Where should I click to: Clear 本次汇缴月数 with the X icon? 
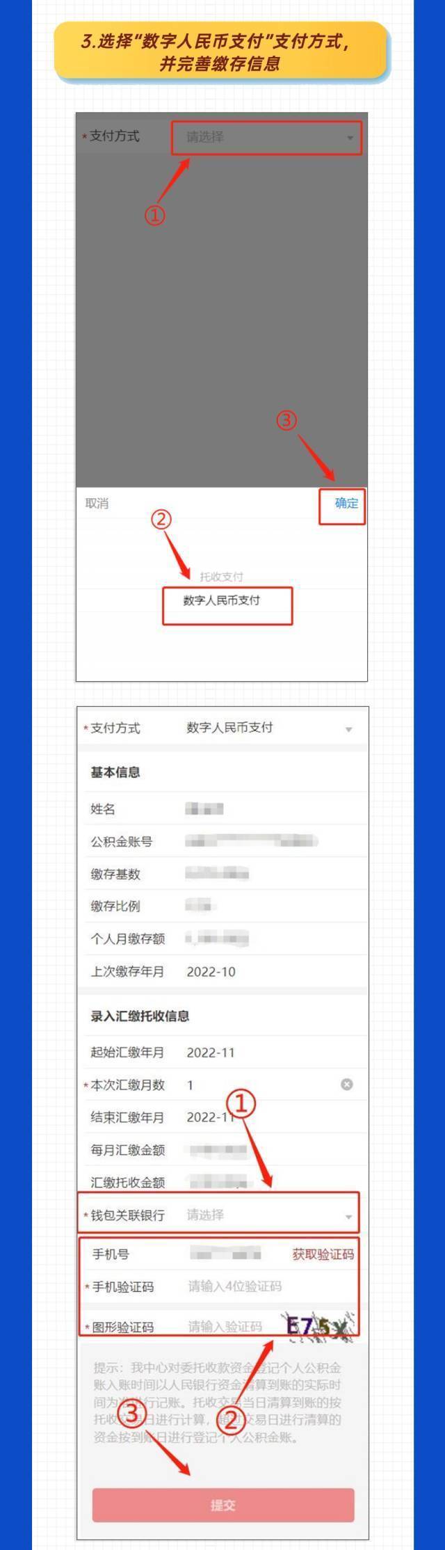pyautogui.click(x=346, y=1085)
